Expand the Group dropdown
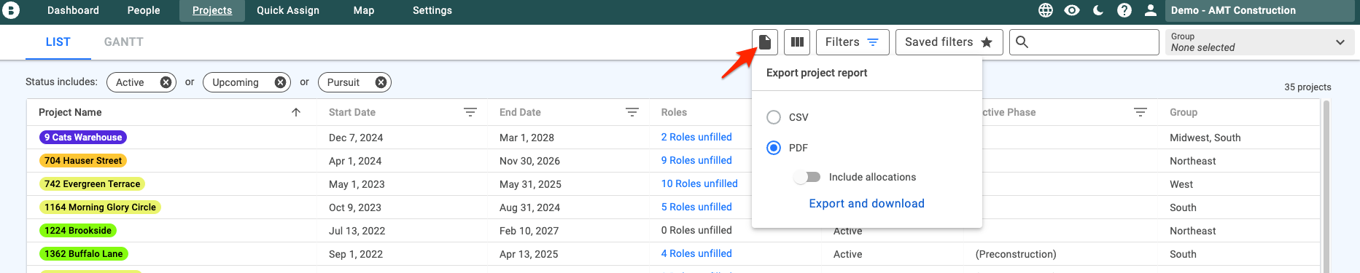1360x273 pixels. click(x=1259, y=42)
